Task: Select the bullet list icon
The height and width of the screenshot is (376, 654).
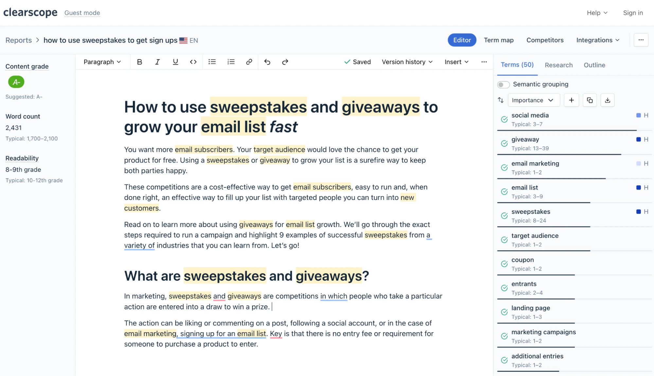Action: 212,61
